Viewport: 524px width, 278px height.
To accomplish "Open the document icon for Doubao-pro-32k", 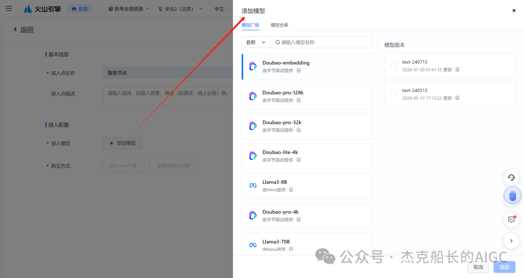I will click(299, 130).
